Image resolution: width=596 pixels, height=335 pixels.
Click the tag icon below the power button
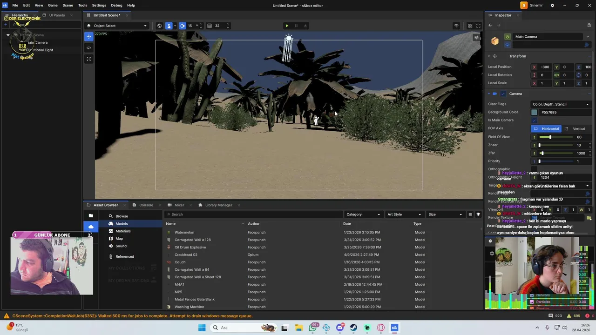(508, 45)
